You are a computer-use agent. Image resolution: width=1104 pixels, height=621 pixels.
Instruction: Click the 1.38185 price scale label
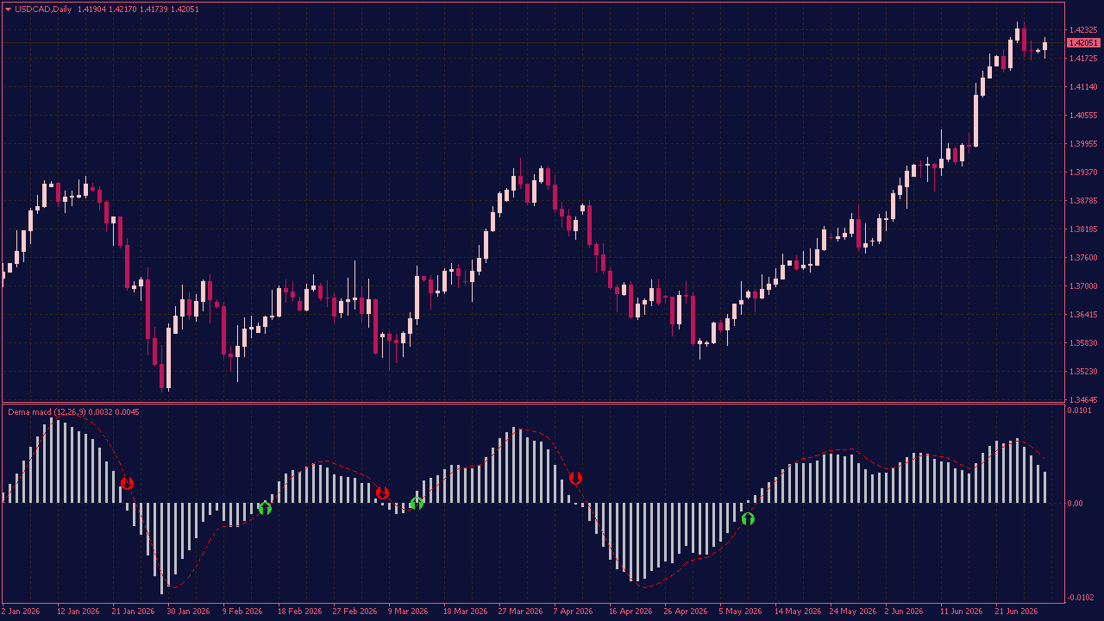tap(1083, 229)
